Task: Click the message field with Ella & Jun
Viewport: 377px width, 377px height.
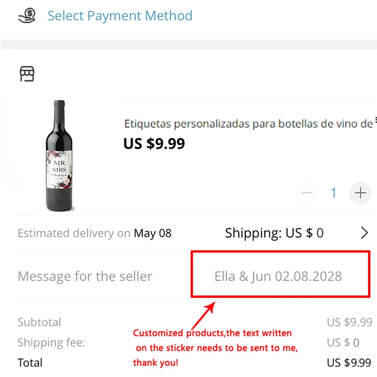Action: point(278,276)
